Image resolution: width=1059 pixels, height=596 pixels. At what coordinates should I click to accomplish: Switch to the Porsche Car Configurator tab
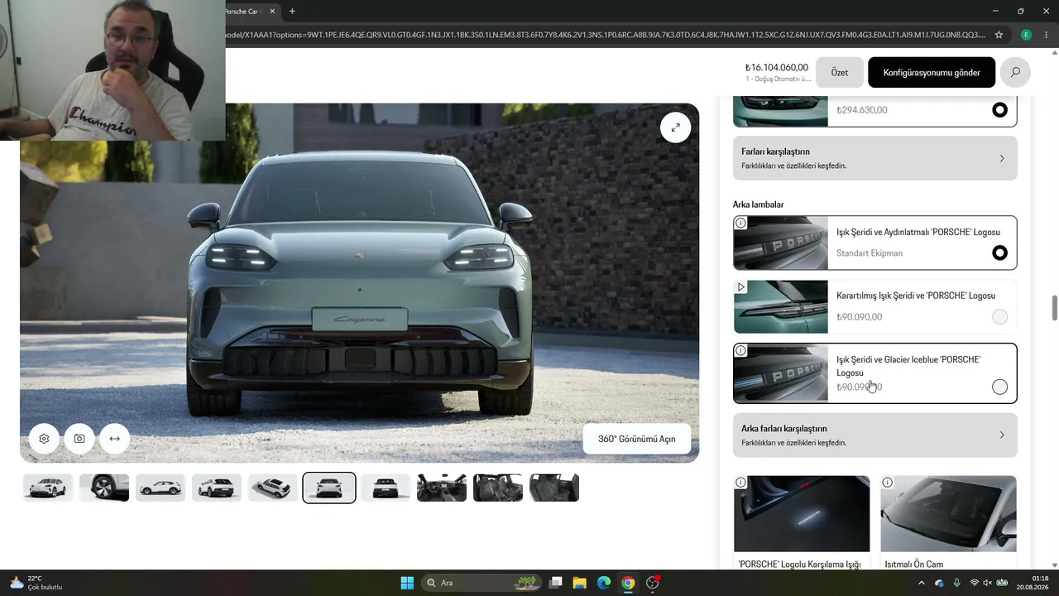pos(252,12)
